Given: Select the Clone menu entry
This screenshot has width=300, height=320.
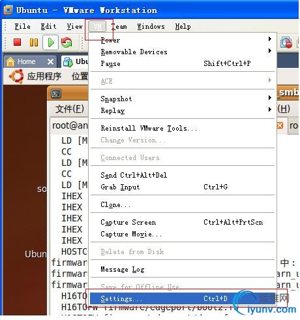Looking at the screenshot, I should [183, 204].
